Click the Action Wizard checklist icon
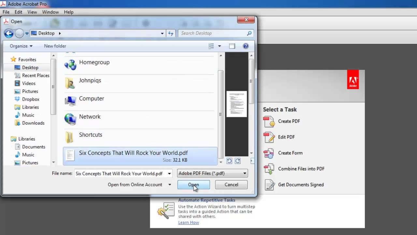 pos(166,211)
